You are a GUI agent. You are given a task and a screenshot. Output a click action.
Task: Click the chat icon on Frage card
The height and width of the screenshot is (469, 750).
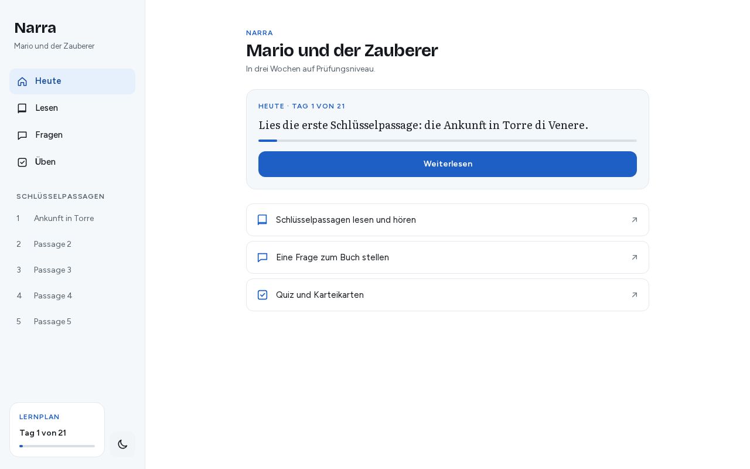coord(262,257)
